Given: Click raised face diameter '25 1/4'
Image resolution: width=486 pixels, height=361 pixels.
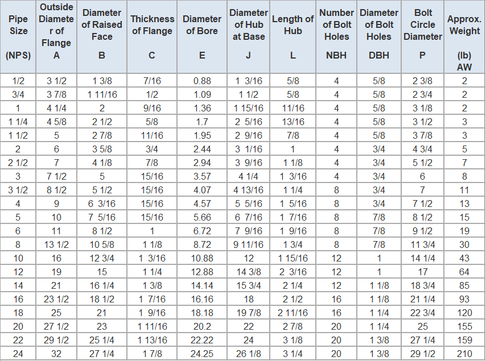Looking at the screenshot, I should pyautogui.click(x=102, y=339).
